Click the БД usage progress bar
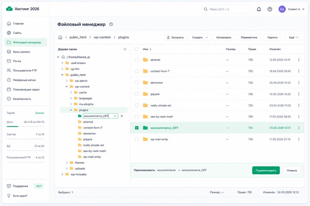This screenshot has height=206, width=310. [x=26, y=151]
